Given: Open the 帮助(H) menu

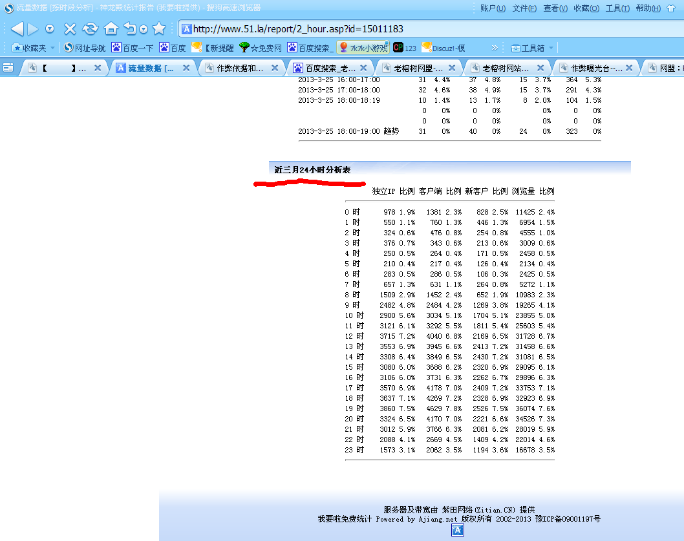Looking at the screenshot, I should [648, 8].
